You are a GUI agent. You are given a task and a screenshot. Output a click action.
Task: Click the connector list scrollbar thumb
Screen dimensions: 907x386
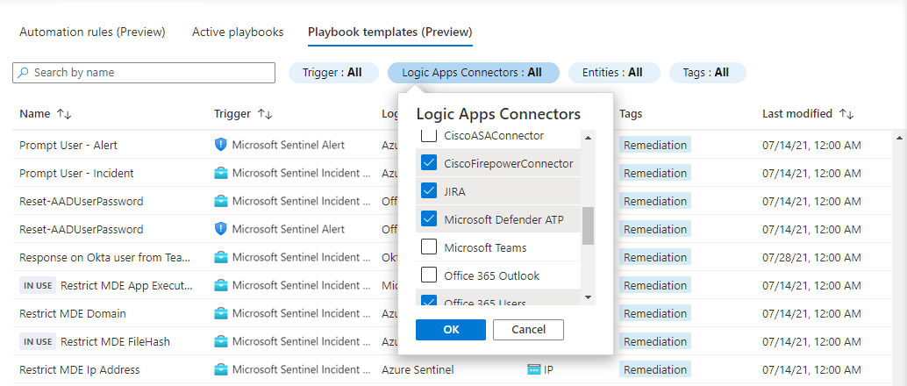coord(589,225)
